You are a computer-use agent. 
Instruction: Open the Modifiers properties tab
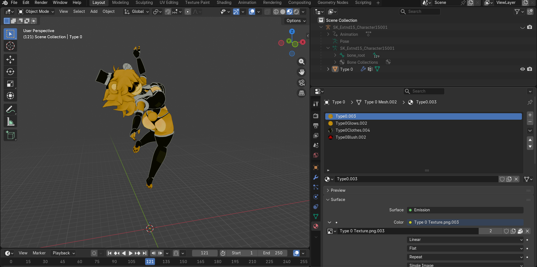(316, 177)
